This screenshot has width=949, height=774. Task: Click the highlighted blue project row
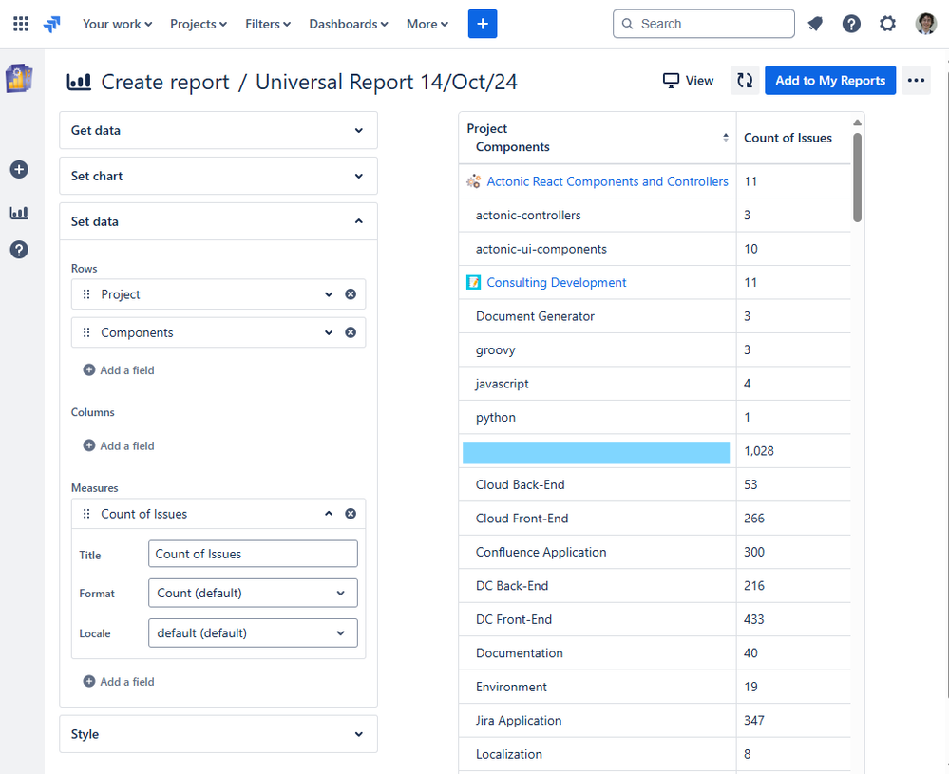click(596, 453)
